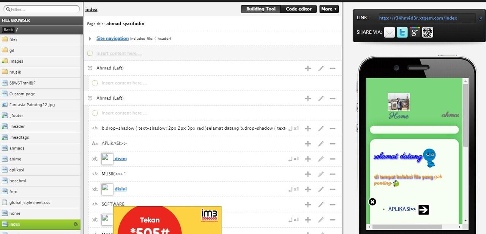The height and width of the screenshot is (234, 486).
Task: Switch to Code editor tab
Action: tap(298, 9)
